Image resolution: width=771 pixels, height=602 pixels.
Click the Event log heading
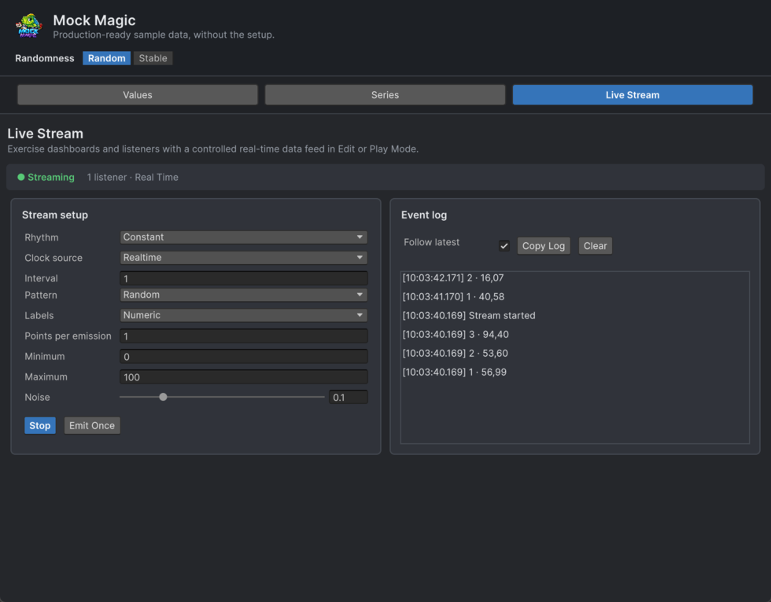pos(424,215)
